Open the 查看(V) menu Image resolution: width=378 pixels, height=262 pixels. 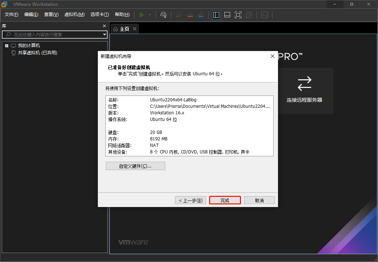pos(51,14)
